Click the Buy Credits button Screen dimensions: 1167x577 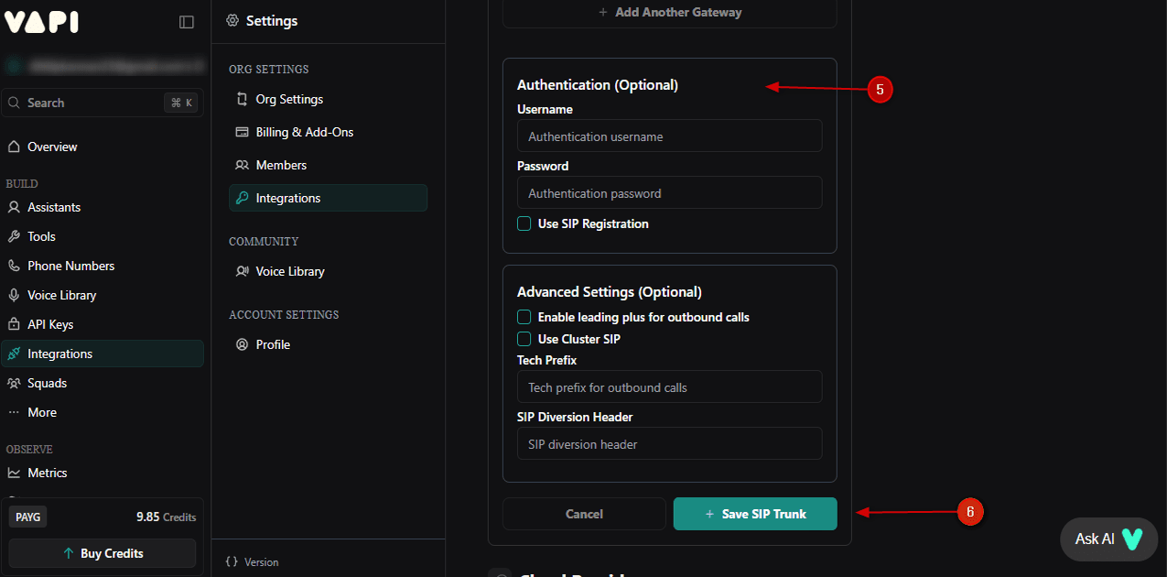(102, 552)
